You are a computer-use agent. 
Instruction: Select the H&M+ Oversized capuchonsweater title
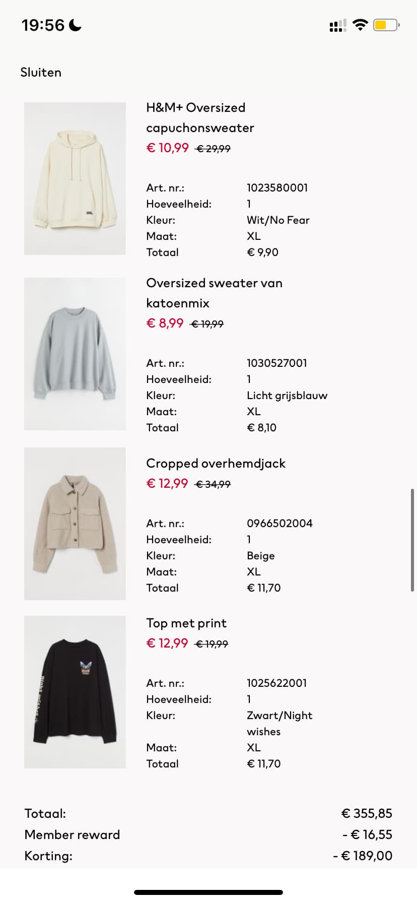click(x=200, y=117)
